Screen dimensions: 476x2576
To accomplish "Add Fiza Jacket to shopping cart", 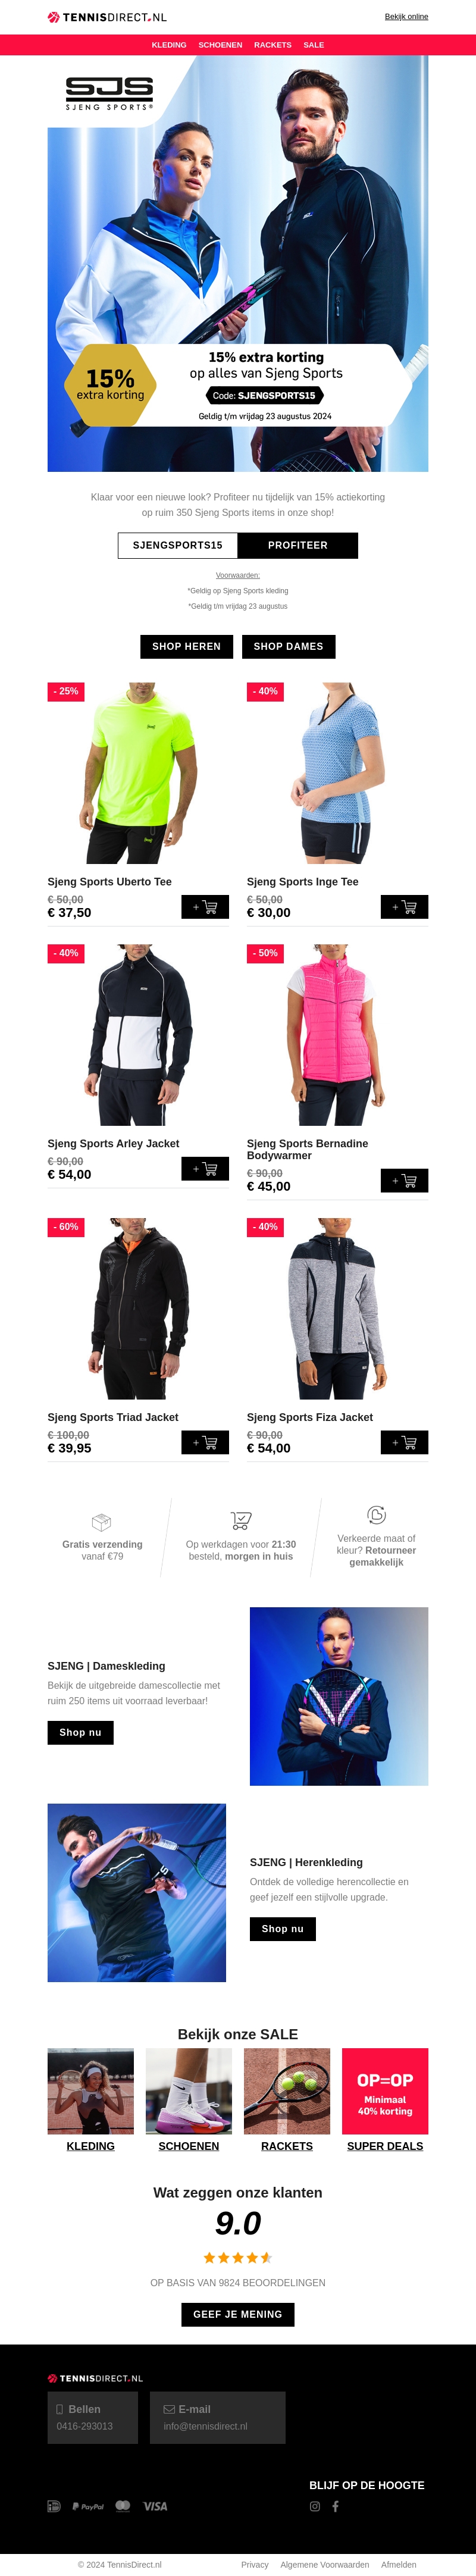I will [404, 1442].
